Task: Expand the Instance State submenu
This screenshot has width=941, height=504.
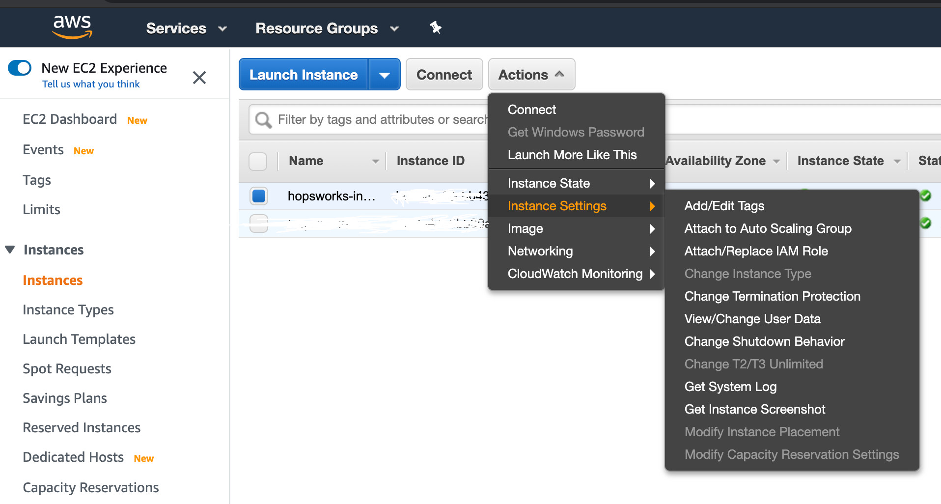Action: (x=576, y=183)
